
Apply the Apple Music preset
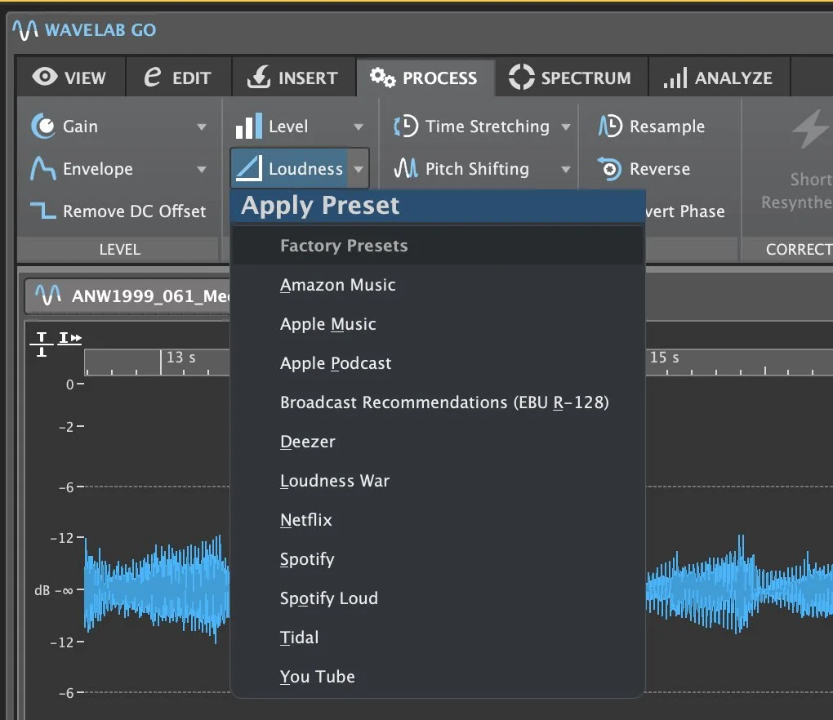[439, 324]
